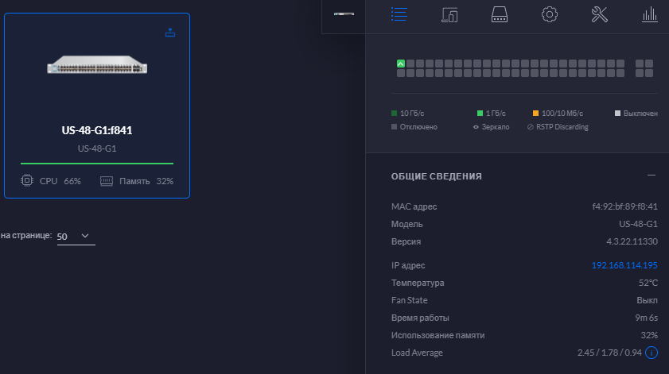Open IP address 192.168.114.195 link

pyautogui.click(x=624, y=265)
